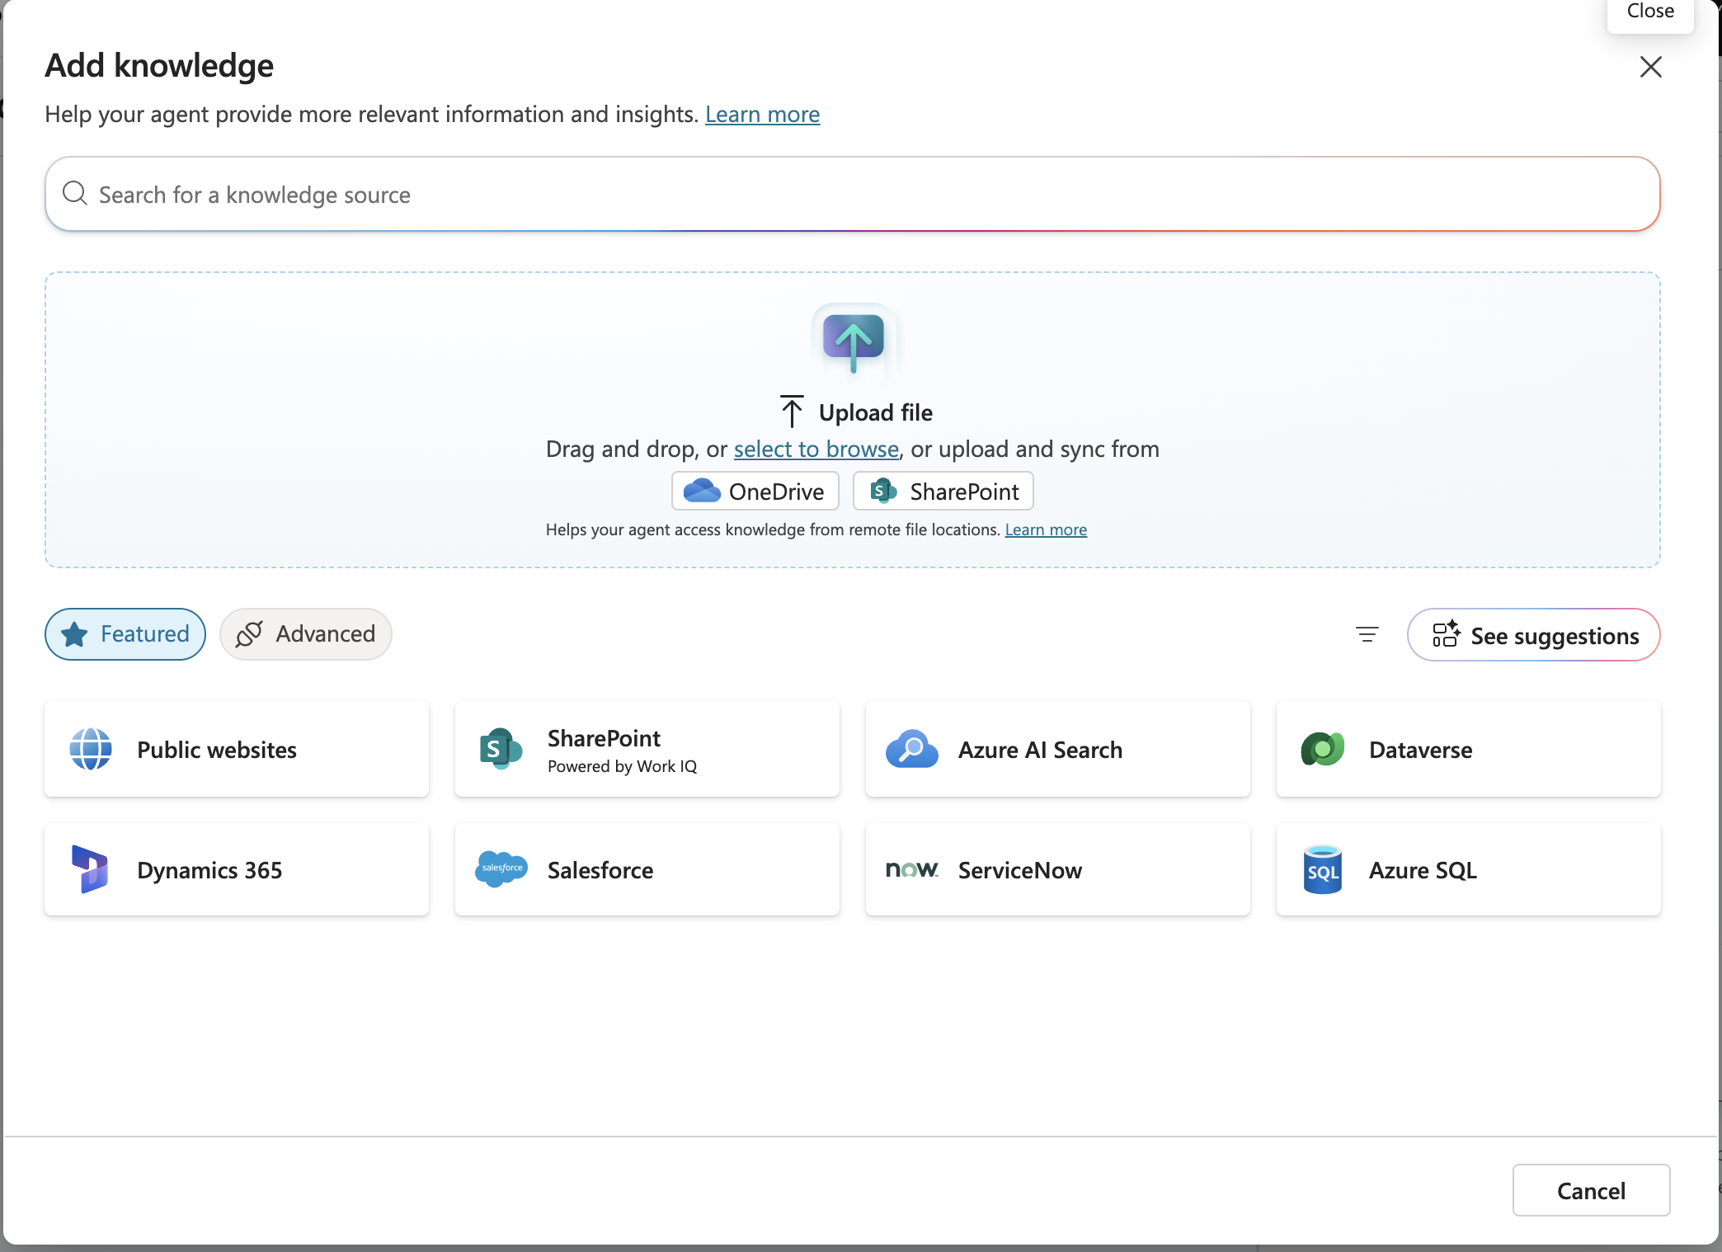Viewport: 1722px width, 1252px height.
Task: Follow the select to browse link
Action: [816, 449]
